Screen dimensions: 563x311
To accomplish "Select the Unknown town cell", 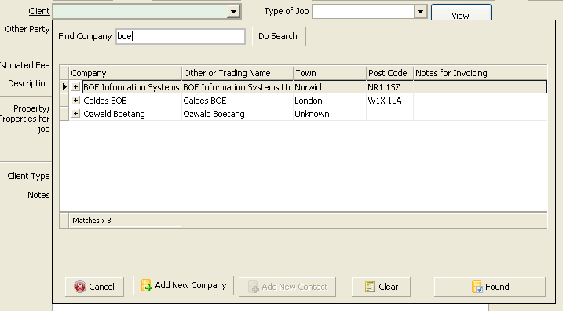I will pyautogui.click(x=330, y=114).
